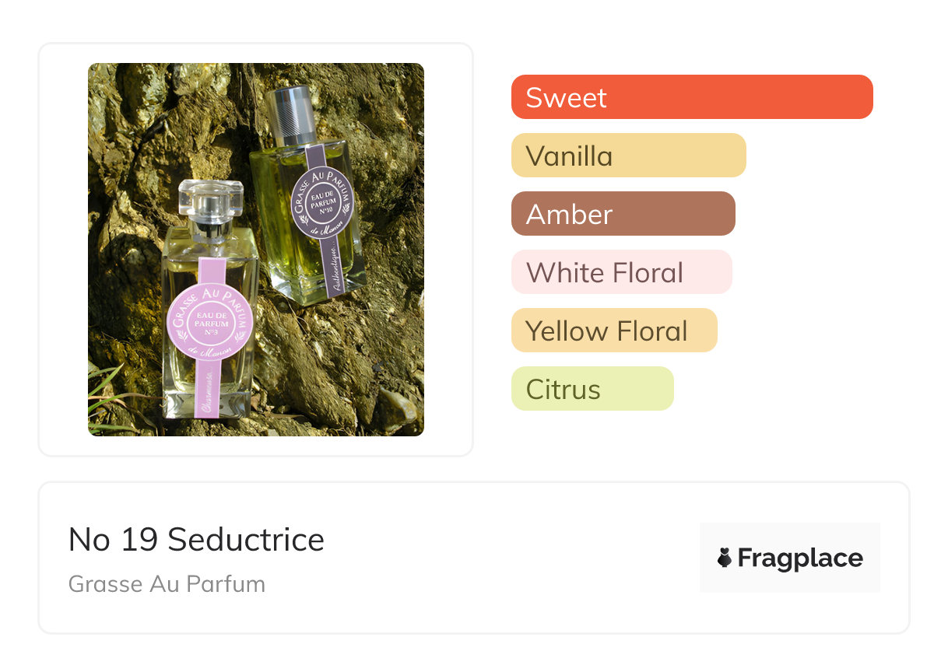Select the White Floral accord bar
The image size is (948, 672).
[622, 272]
